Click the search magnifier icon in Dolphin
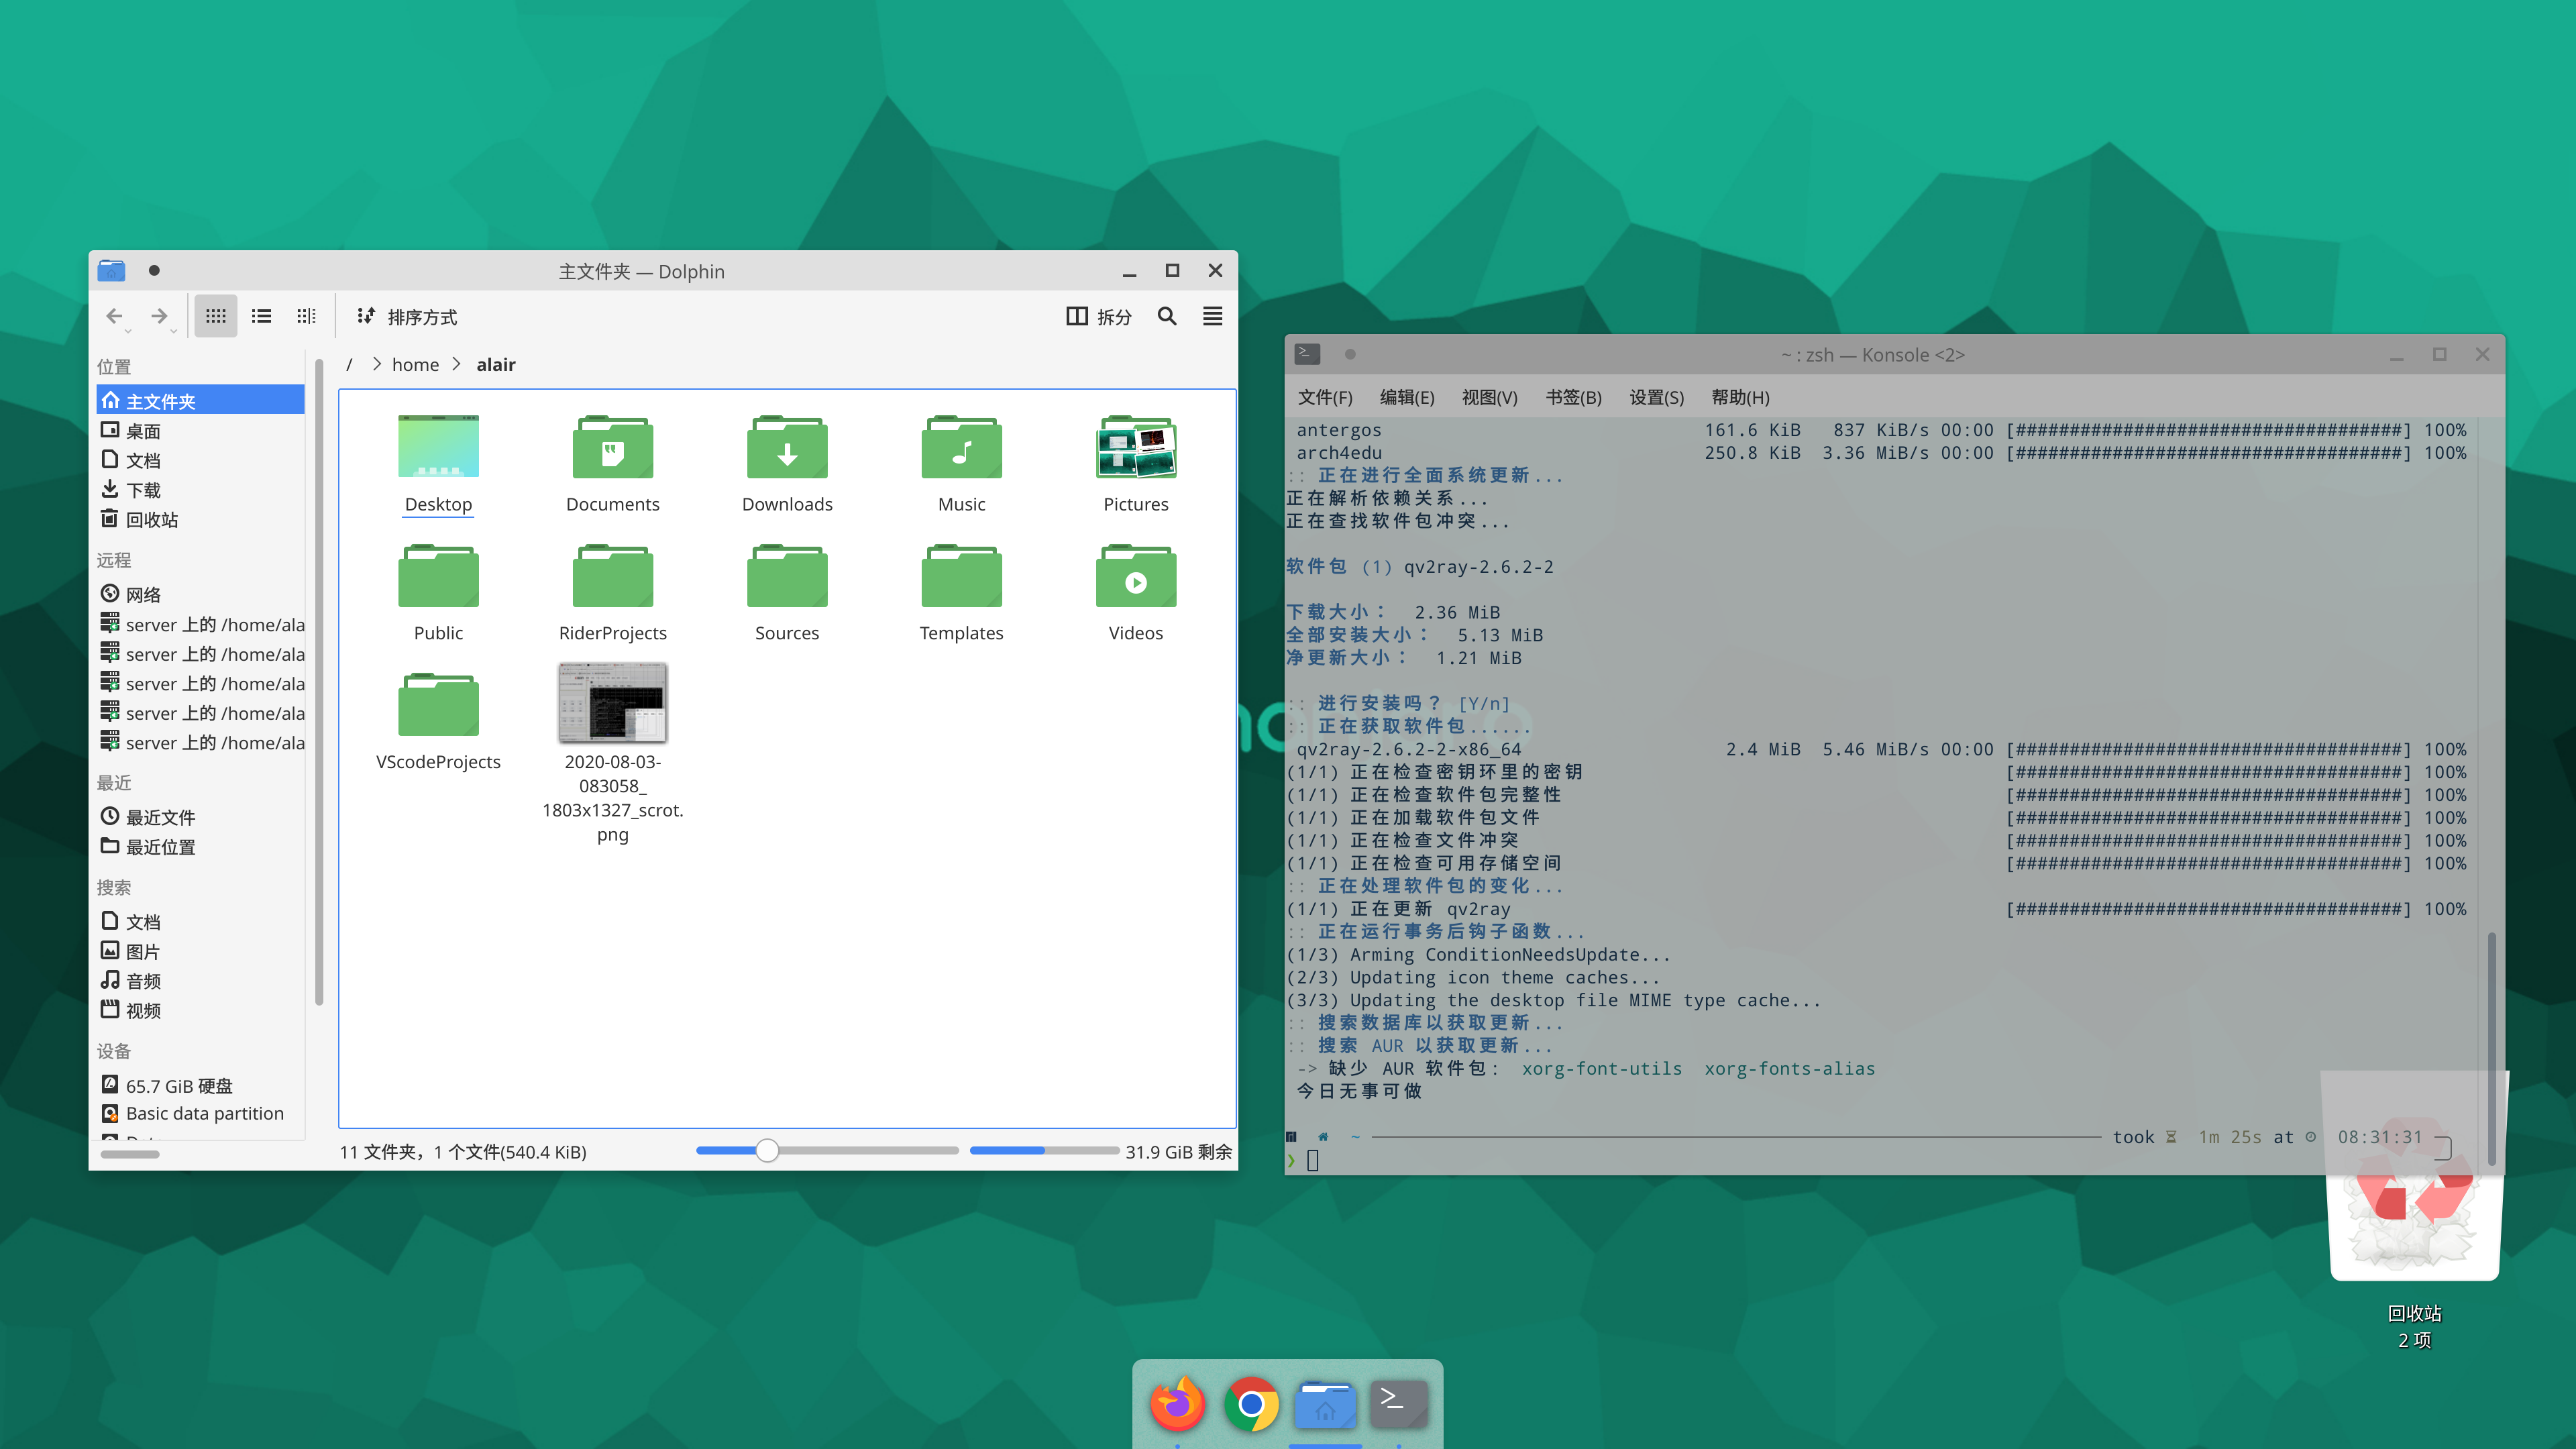 coord(1166,316)
